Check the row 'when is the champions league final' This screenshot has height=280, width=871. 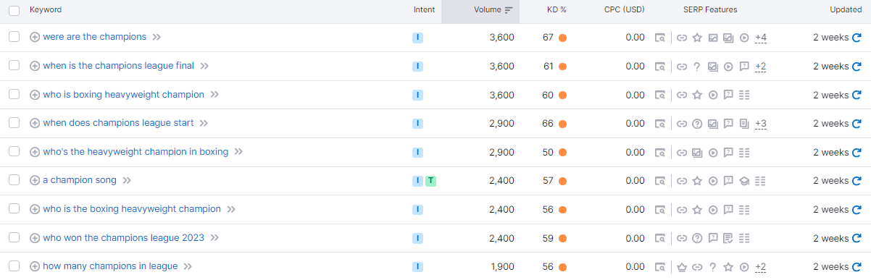[14, 66]
